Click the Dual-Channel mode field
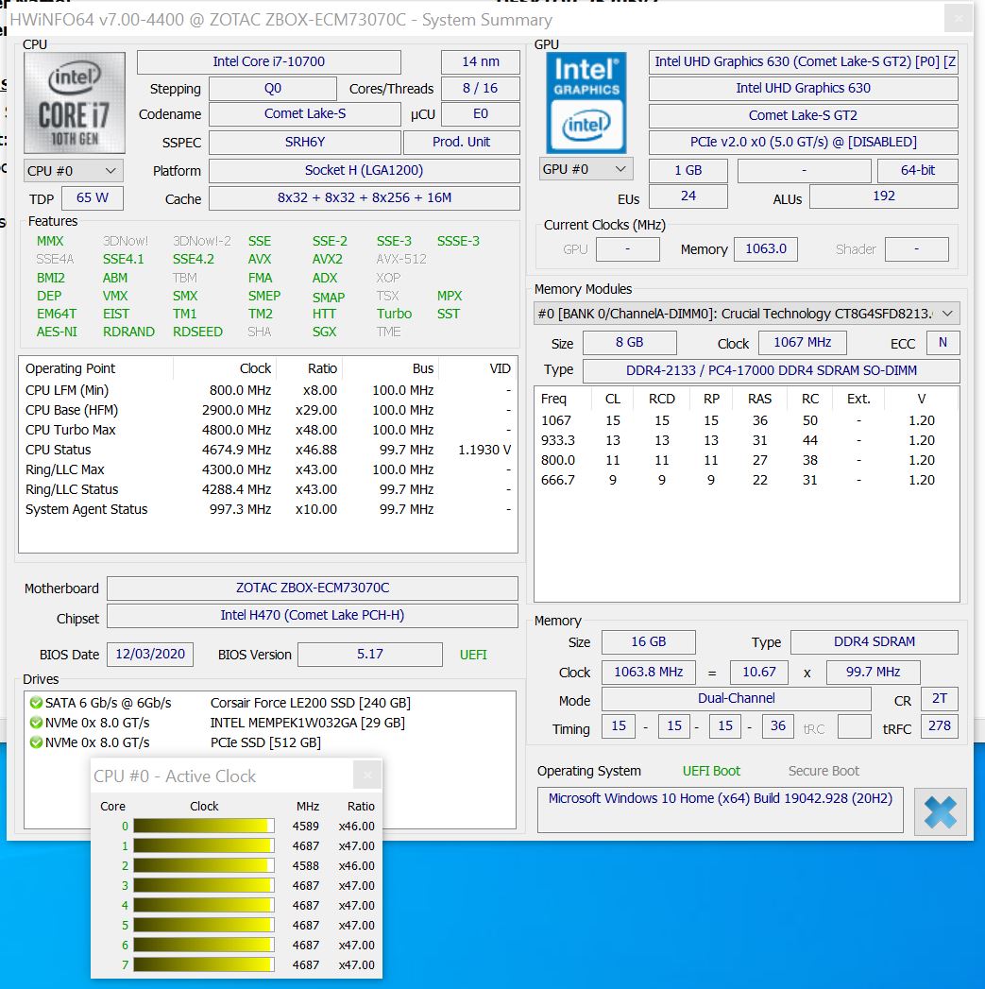 pos(736,698)
